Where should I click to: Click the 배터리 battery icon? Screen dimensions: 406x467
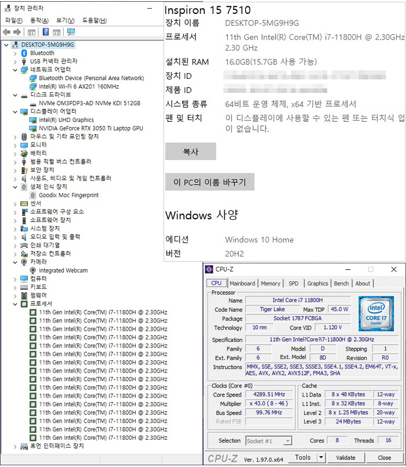(24, 153)
